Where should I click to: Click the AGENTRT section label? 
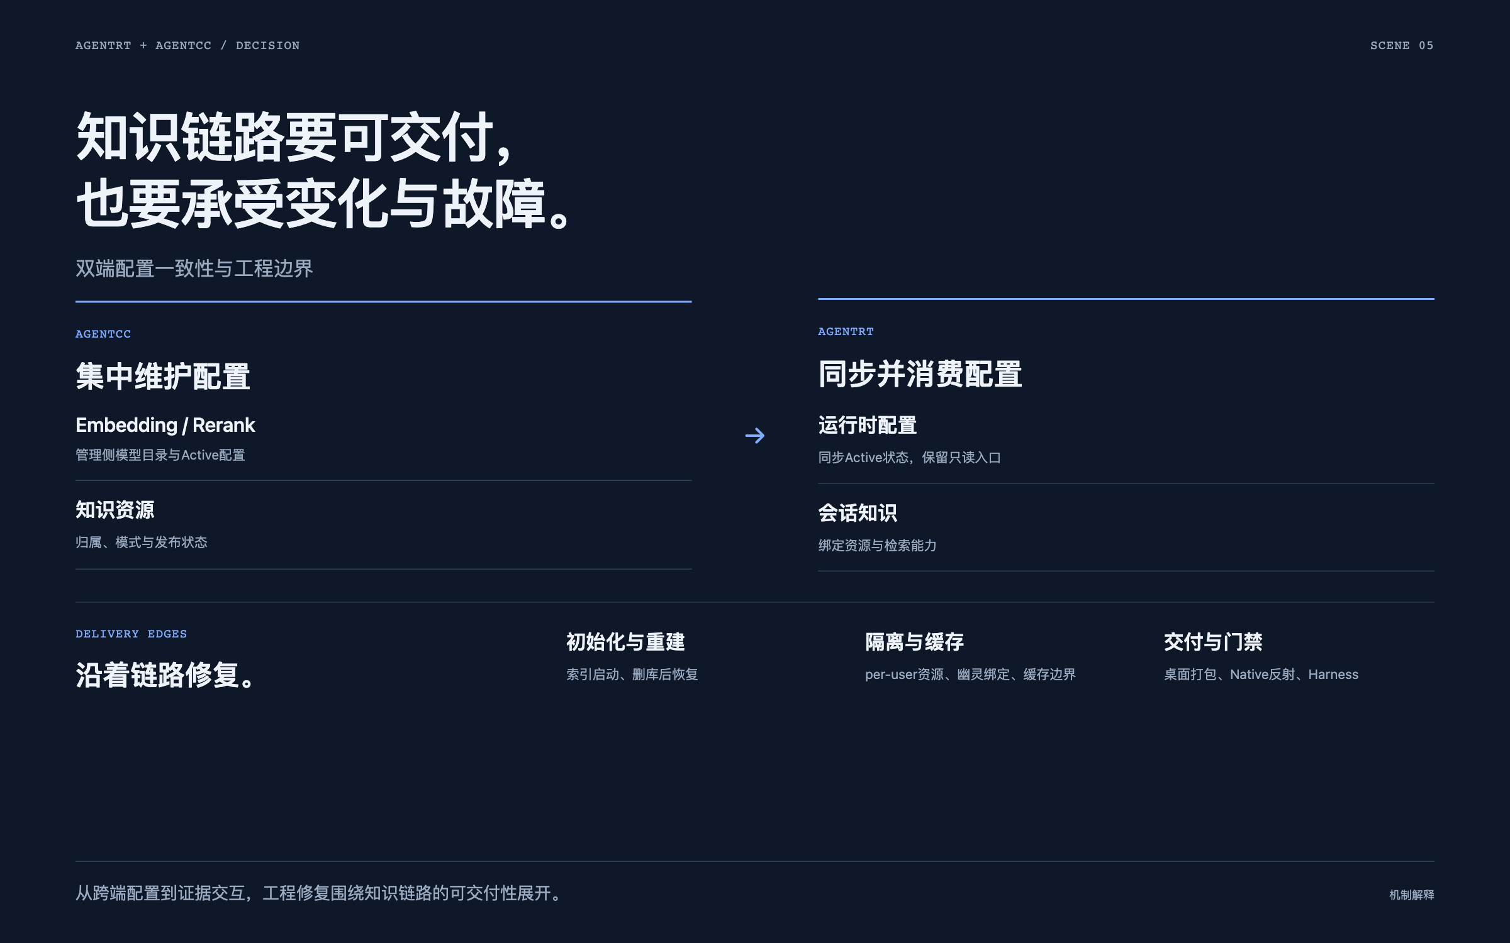pos(846,331)
